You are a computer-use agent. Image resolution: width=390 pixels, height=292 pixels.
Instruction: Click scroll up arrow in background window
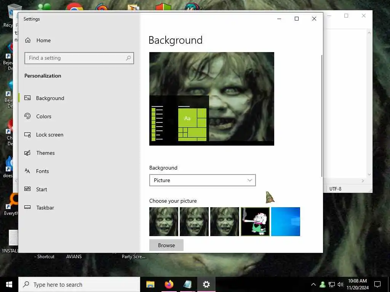369,33
